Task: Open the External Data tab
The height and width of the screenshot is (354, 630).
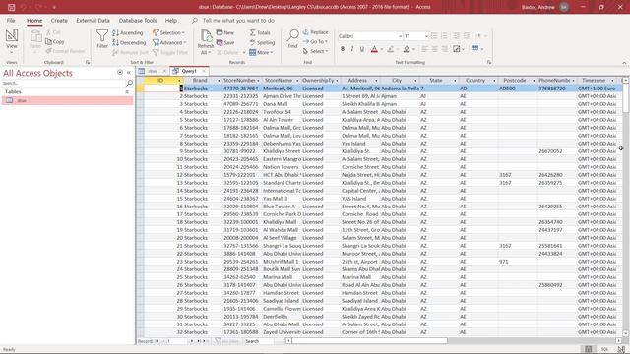Action: (x=93, y=20)
